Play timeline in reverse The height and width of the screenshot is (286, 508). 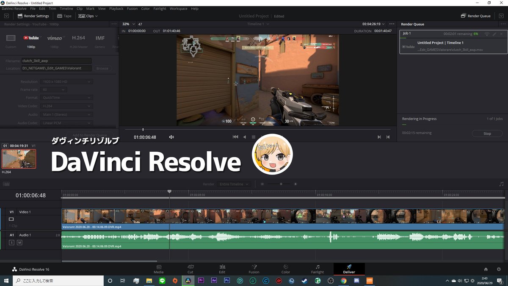[244, 137]
